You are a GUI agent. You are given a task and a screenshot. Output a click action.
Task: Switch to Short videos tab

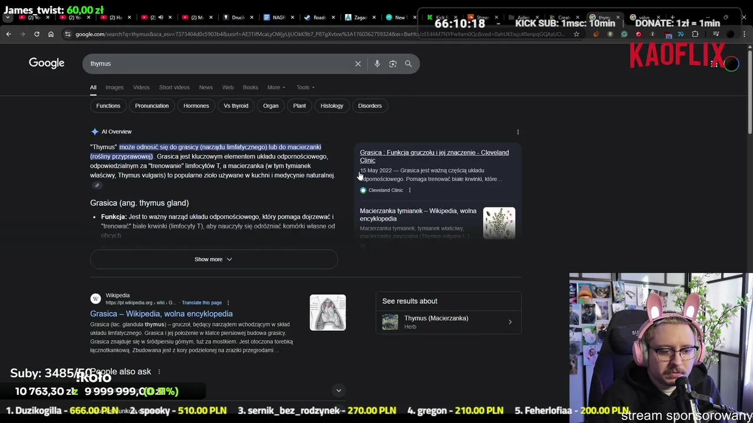coord(174,88)
